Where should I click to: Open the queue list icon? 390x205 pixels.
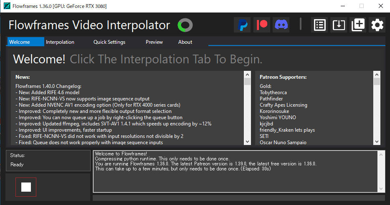319,25
